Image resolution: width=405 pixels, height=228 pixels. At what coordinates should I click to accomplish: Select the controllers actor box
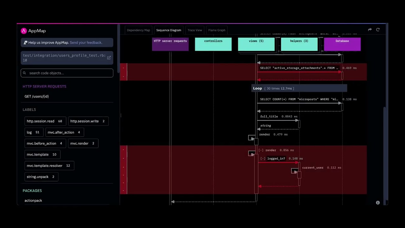(x=213, y=44)
